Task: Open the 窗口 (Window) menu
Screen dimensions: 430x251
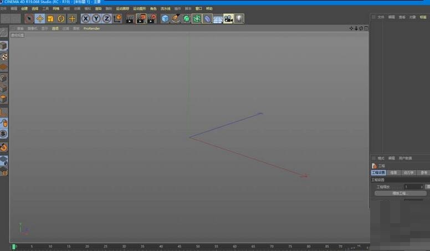Action: point(199,9)
